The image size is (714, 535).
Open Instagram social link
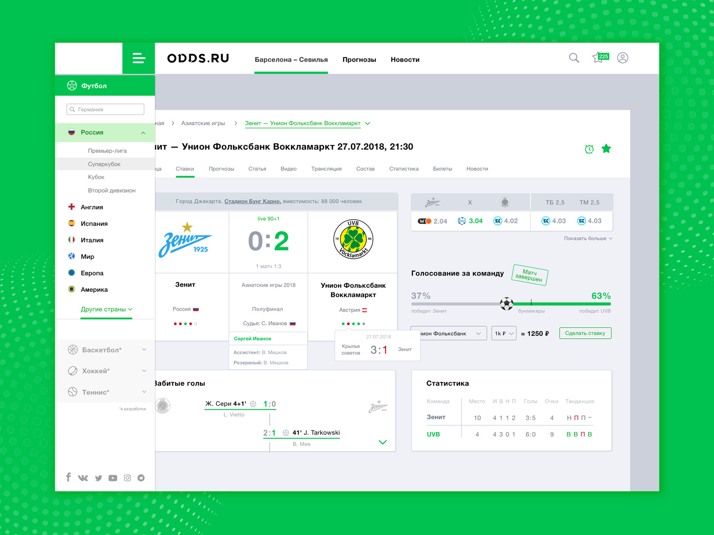(128, 478)
